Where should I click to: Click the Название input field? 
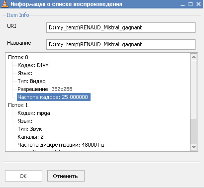pyautogui.click(x=121, y=44)
